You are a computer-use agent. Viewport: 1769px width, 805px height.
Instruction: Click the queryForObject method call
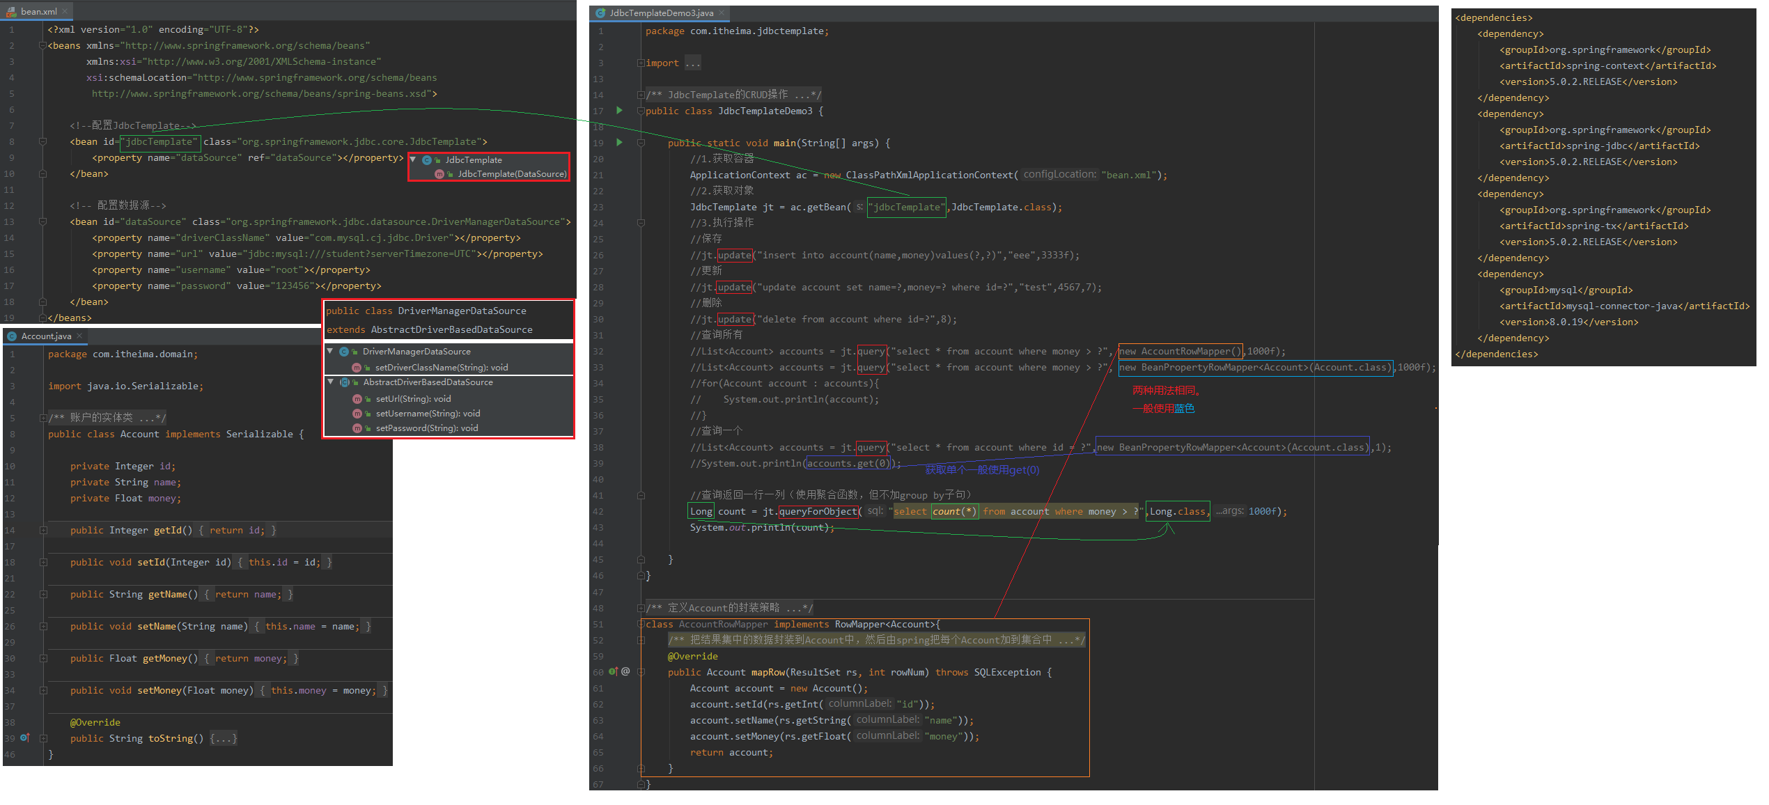(818, 512)
